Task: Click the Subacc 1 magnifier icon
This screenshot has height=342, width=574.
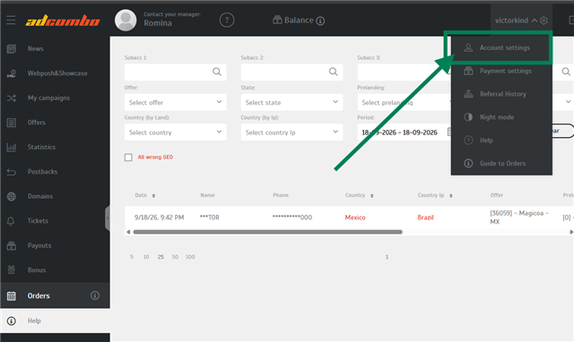Action: point(217,72)
